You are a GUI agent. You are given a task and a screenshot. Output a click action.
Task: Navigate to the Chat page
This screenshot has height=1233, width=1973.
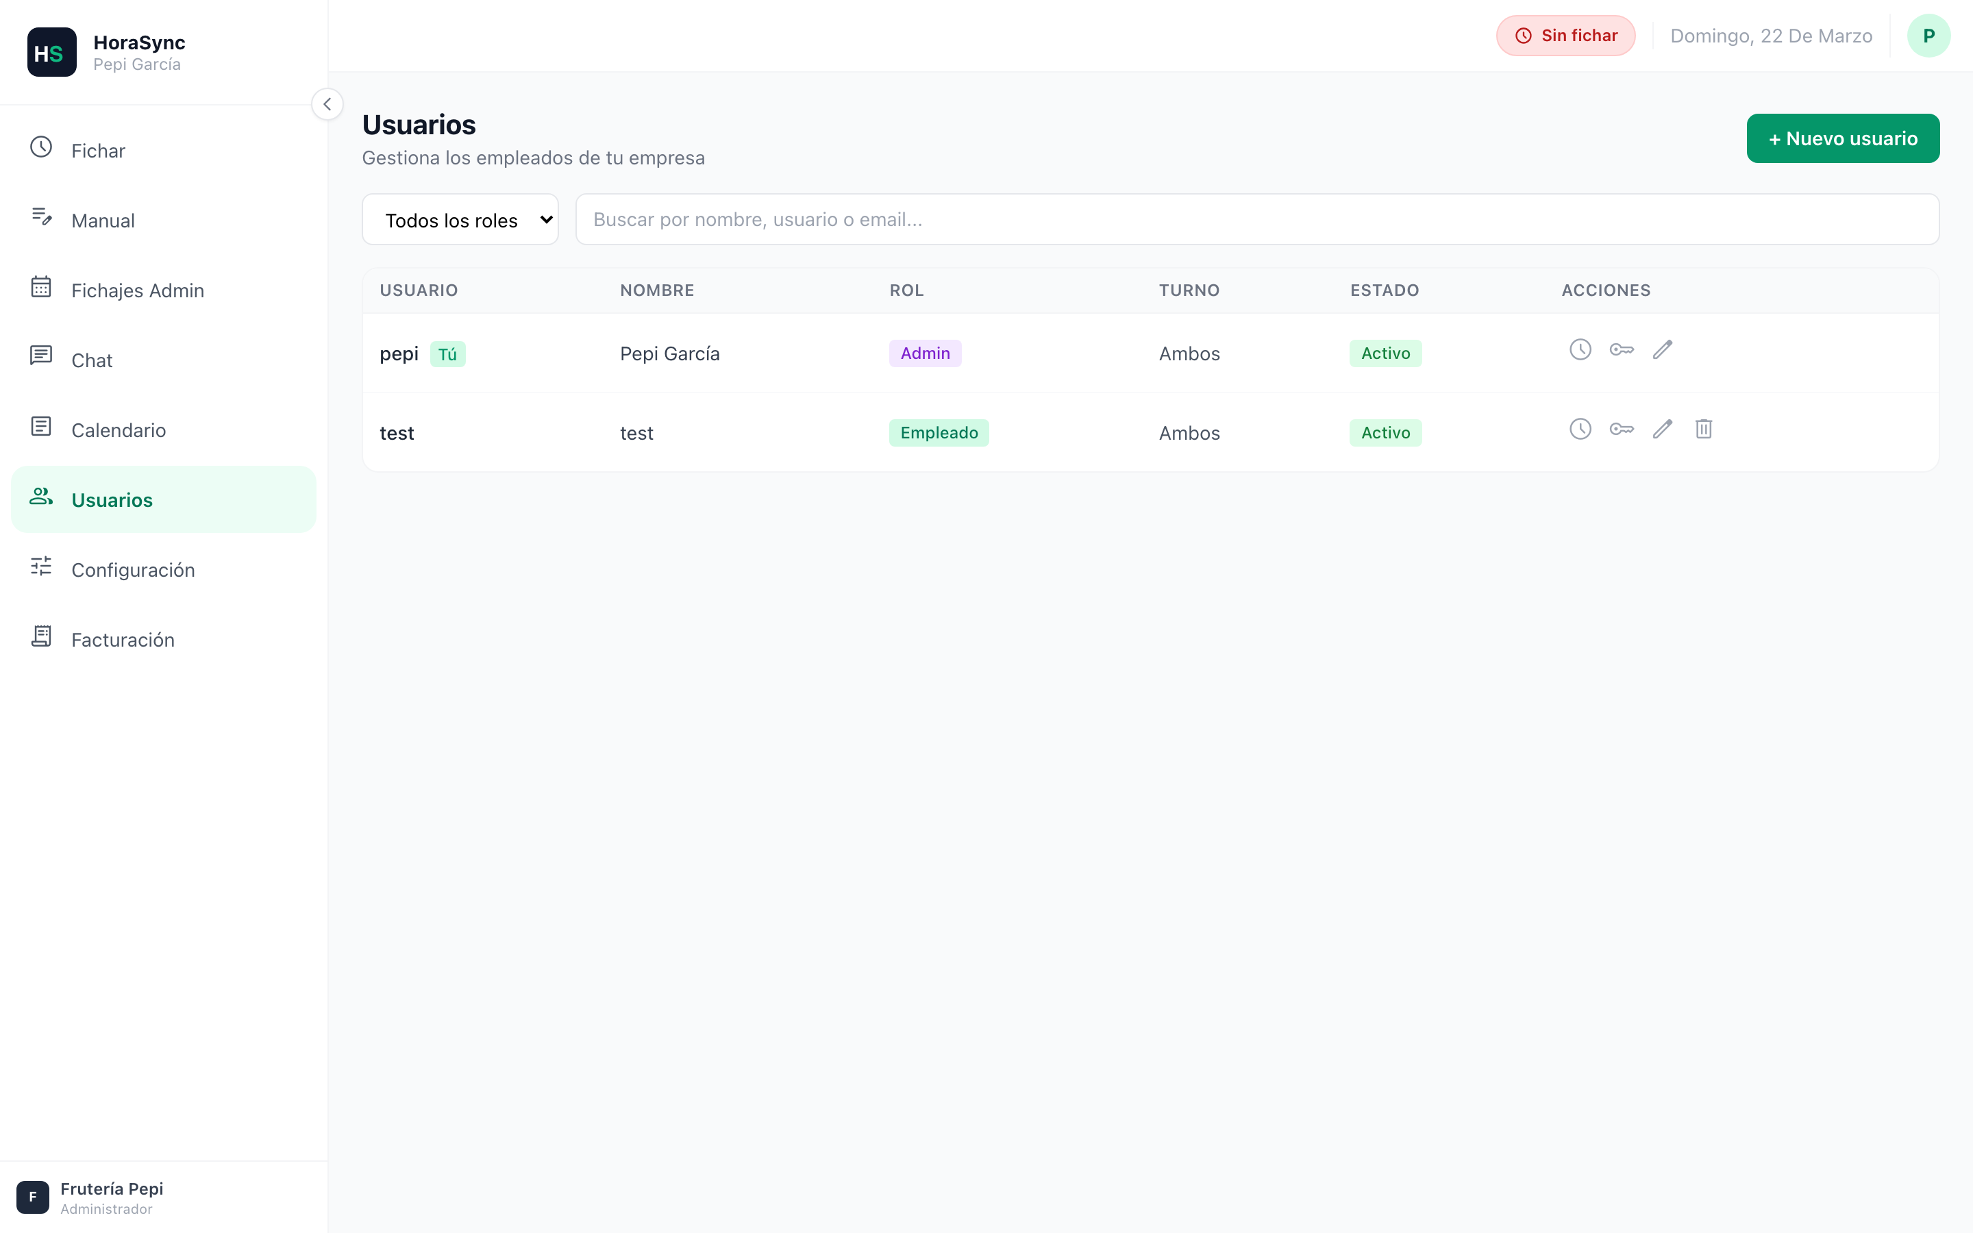coord(91,360)
